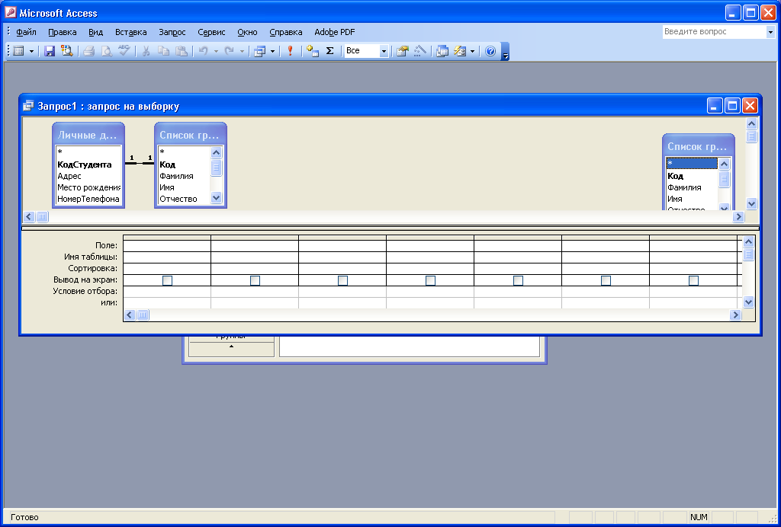
Task: Select the Адрес field in Личные данные list
Action: (x=69, y=176)
